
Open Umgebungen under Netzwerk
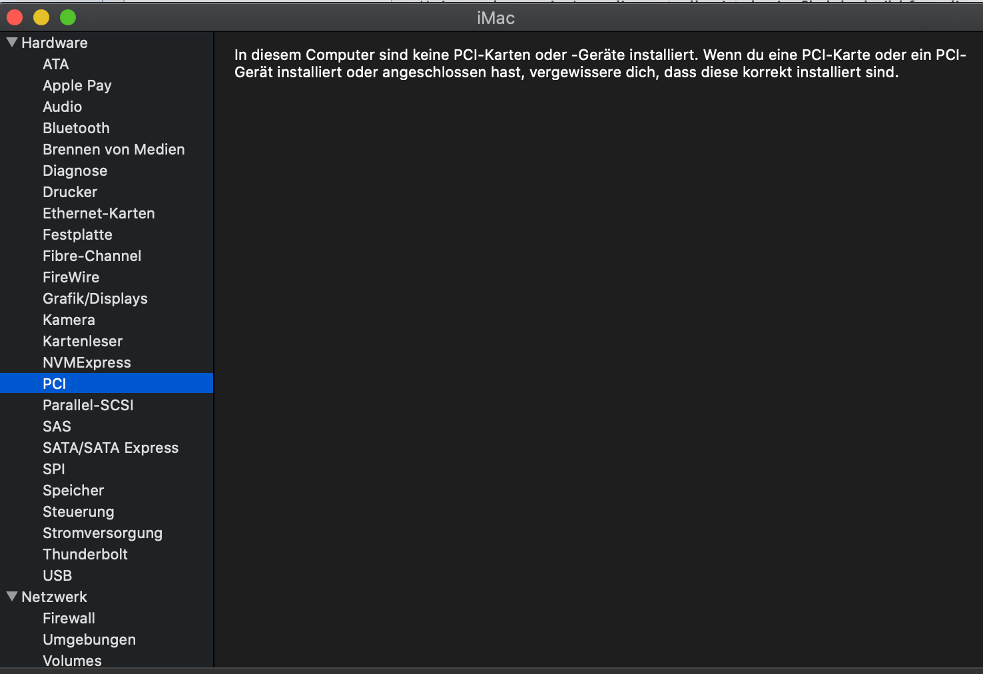(89, 639)
